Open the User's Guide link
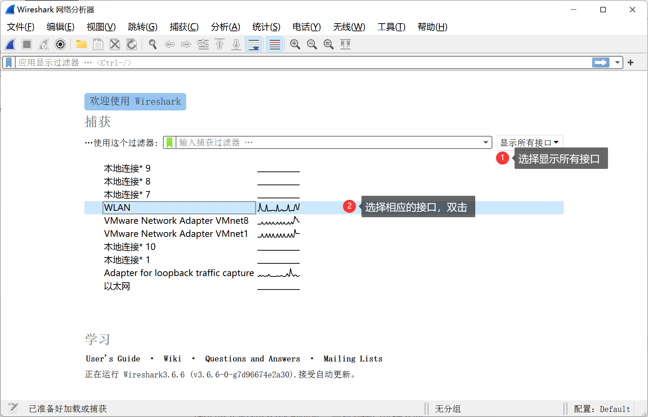The width and height of the screenshot is (648, 417). click(113, 359)
